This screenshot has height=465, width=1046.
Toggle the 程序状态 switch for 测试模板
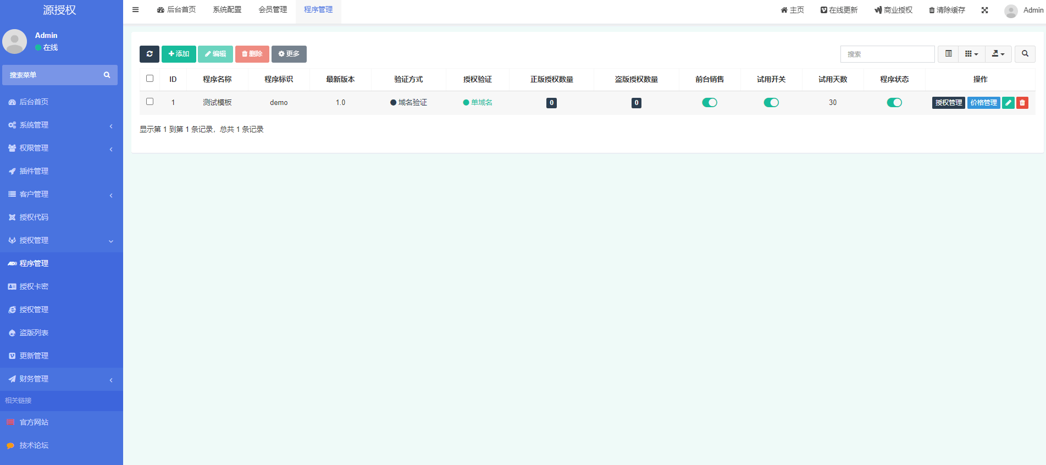894,103
